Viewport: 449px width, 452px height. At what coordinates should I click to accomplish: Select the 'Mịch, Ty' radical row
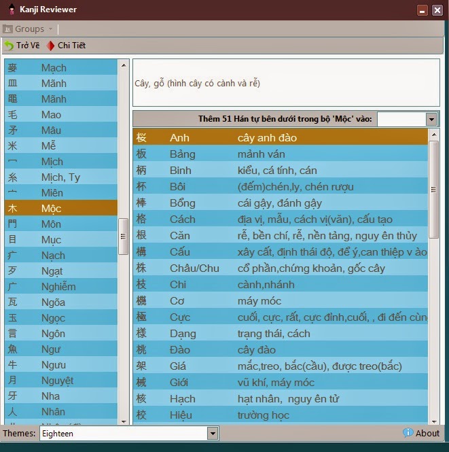61,177
